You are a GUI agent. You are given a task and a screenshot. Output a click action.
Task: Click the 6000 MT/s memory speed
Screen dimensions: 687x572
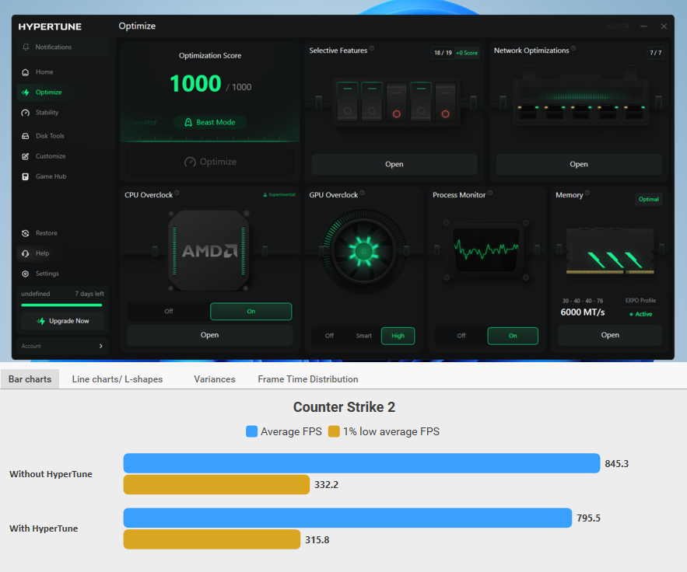point(583,312)
